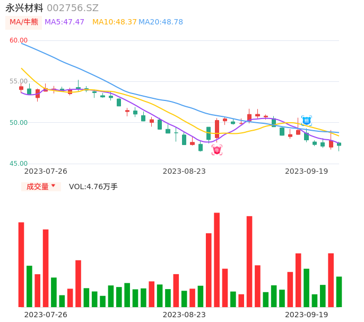This screenshot has height=322, width=364.
Task: Click the pink bull signal marker icon
Action: point(217,150)
